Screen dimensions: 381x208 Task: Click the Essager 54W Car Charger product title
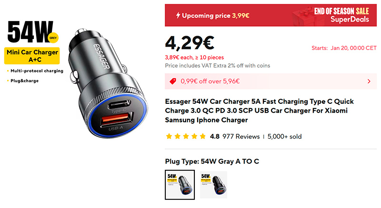(259, 111)
